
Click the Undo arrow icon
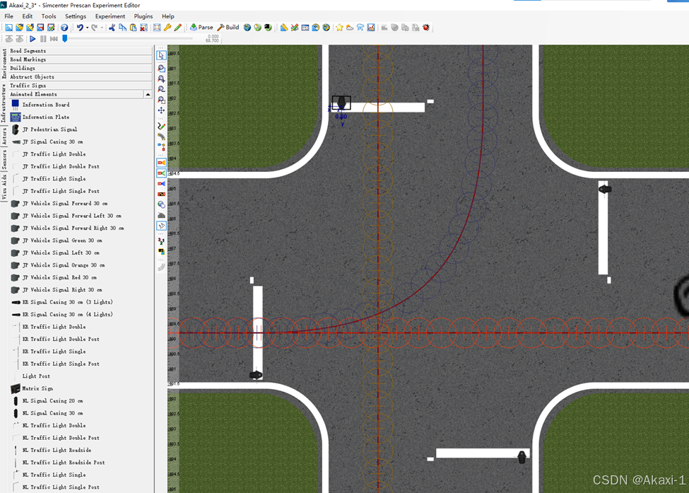click(x=80, y=28)
